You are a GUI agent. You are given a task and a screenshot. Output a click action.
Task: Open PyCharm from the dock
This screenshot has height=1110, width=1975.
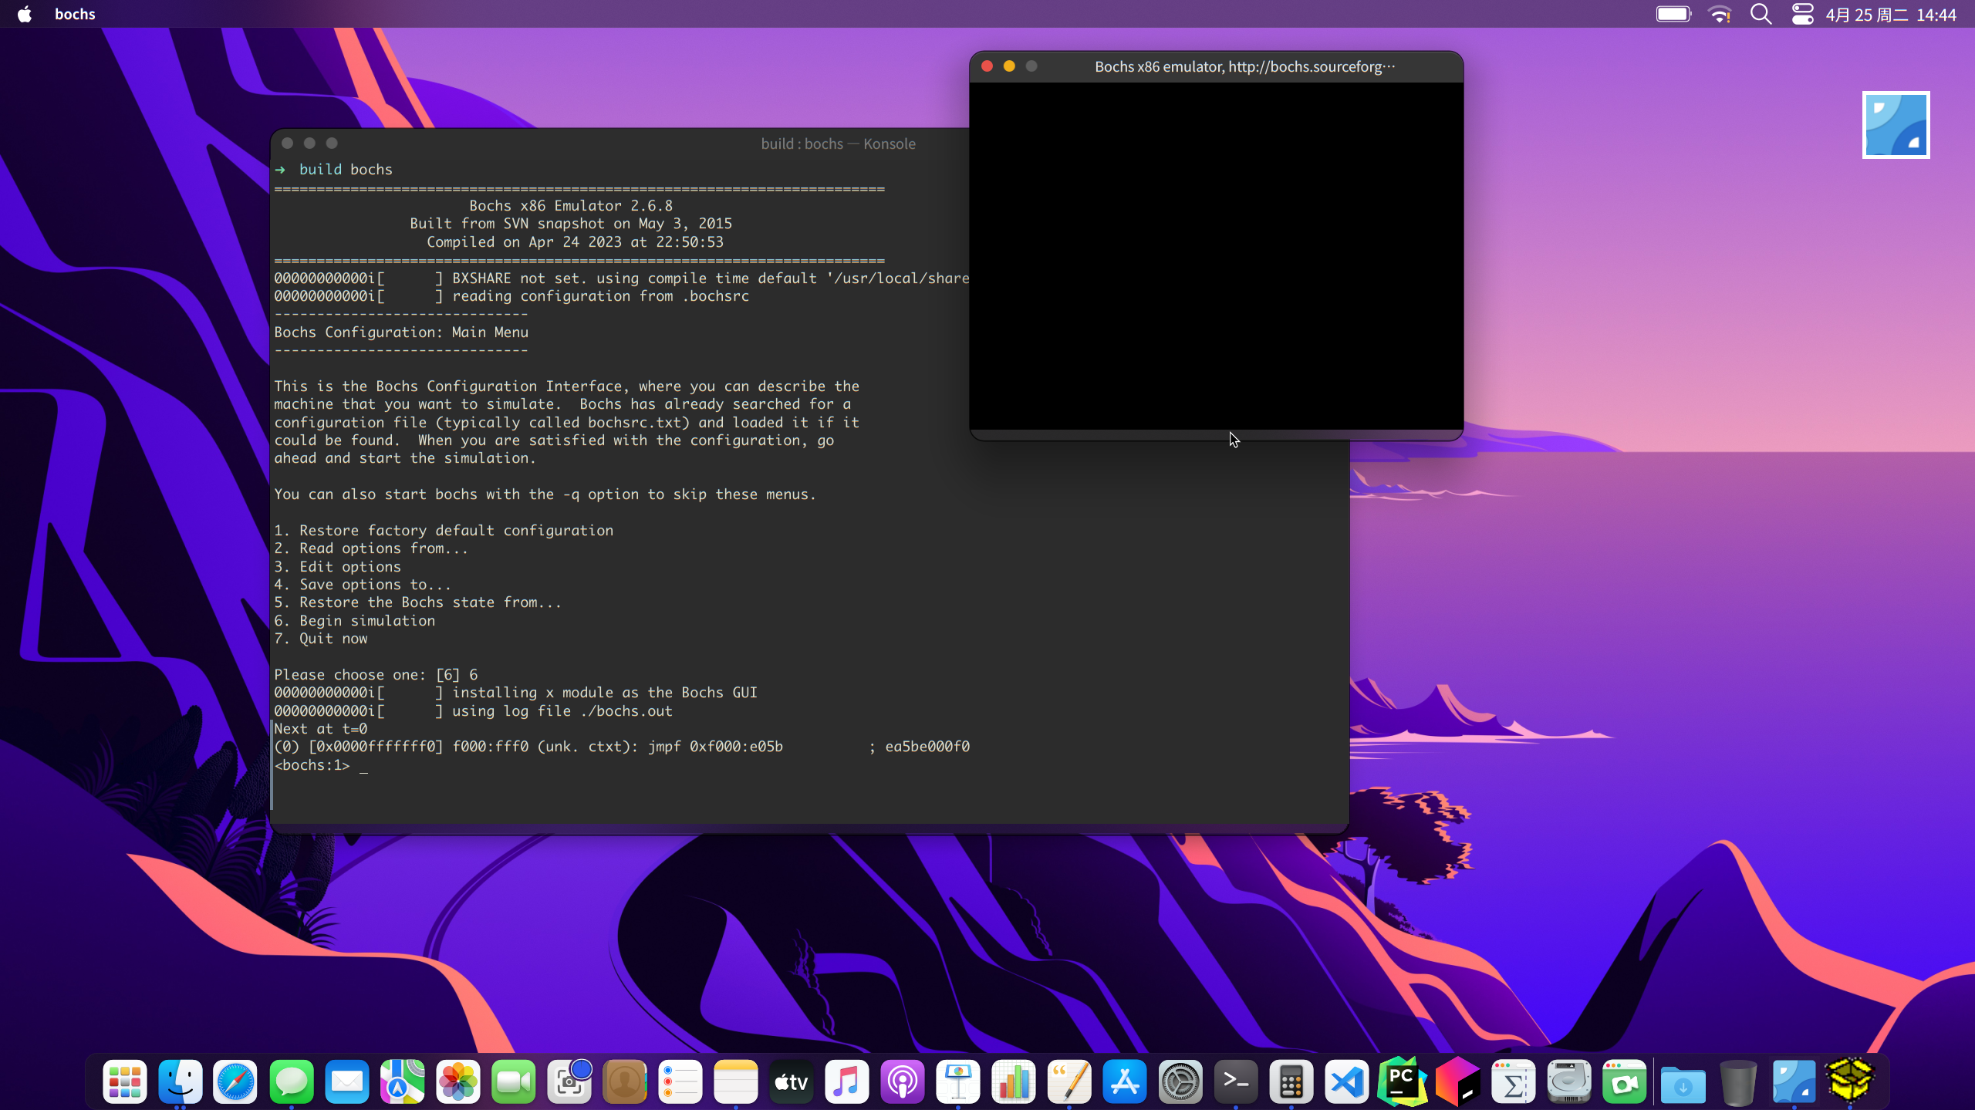pyautogui.click(x=1402, y=1081)
